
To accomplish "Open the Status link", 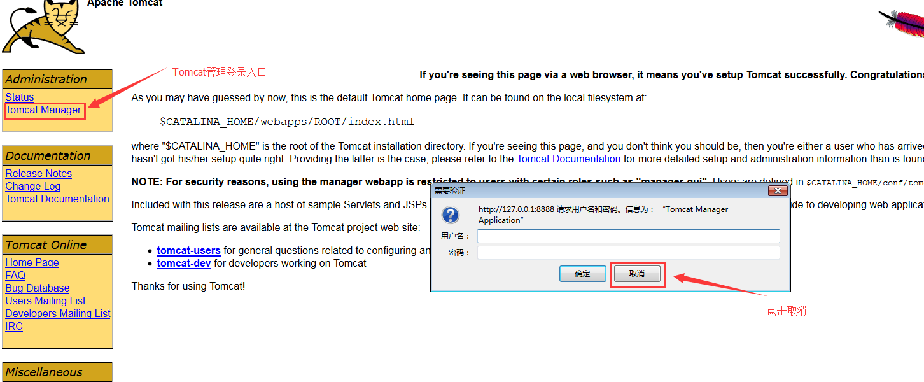I will [20, 97].
